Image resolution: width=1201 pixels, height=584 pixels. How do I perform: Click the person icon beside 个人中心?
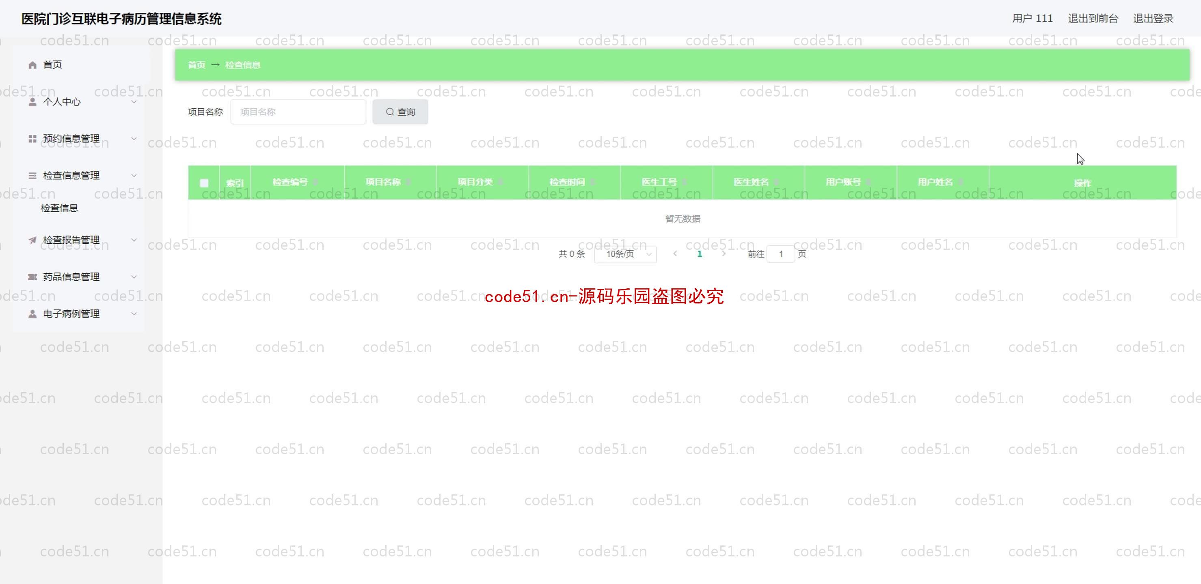pyautogui.click(x=32, y=101)
